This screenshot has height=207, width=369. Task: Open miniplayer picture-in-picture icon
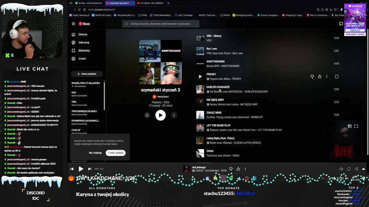(350, 126)
